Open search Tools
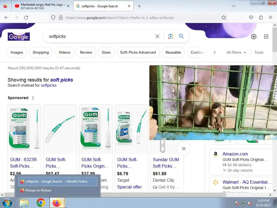 pyautogui.click(x=259, y=52)
